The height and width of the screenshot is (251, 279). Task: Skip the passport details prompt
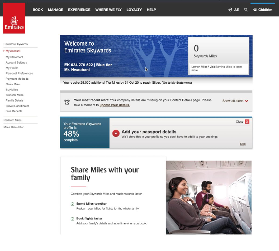(x=243, y=144)
